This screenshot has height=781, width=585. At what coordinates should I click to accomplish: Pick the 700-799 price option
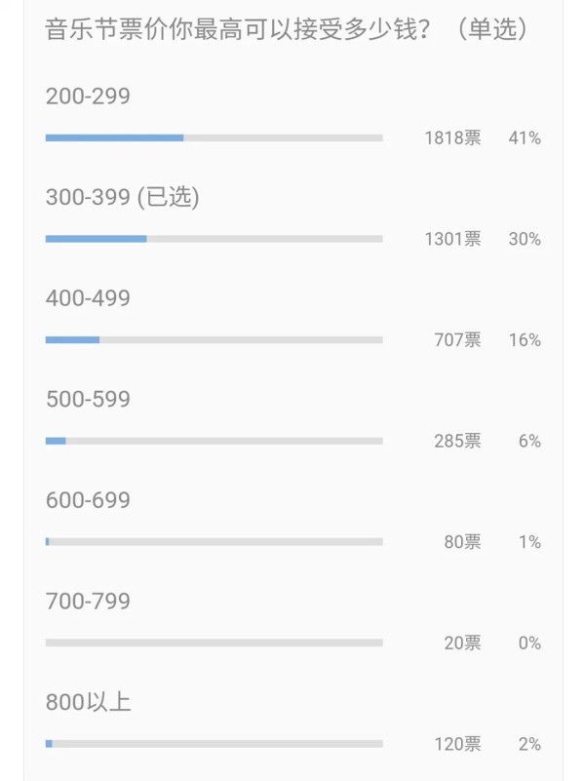(x=88, y=602)
